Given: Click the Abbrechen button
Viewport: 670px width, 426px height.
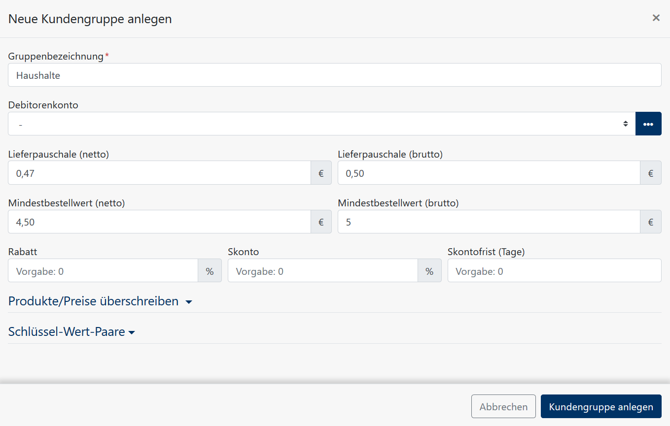Looking at the screenshot, I should tap(503, 406).
